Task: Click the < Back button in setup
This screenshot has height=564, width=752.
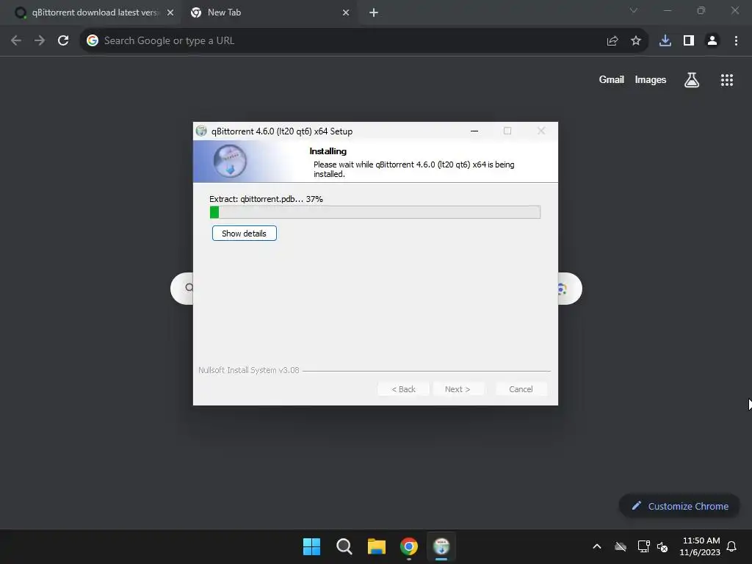Action: (x=403, y=389)
